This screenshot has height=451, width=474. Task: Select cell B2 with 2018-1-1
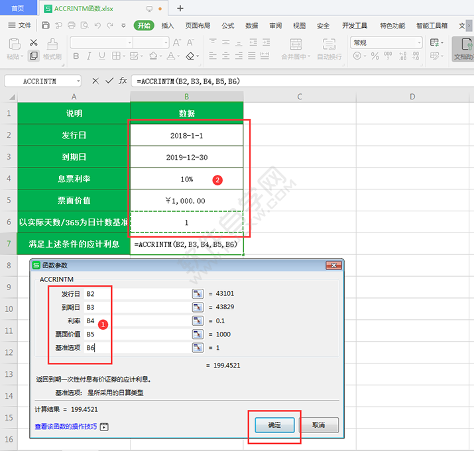(x=186, y=135)
